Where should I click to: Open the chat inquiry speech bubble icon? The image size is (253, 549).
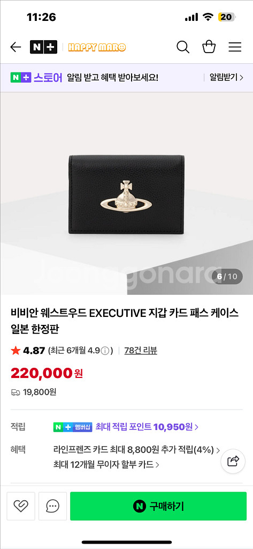[x=52, y=506]
